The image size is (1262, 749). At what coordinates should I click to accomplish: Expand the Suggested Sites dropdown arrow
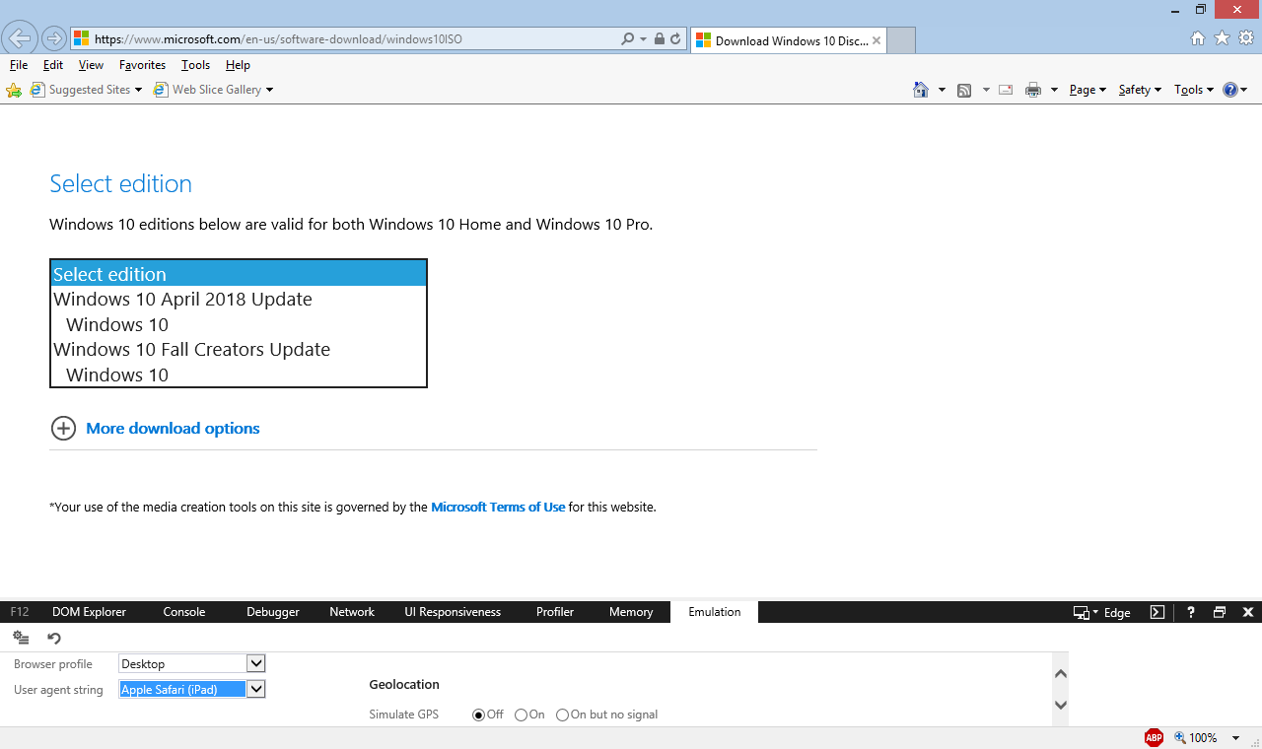138,90
